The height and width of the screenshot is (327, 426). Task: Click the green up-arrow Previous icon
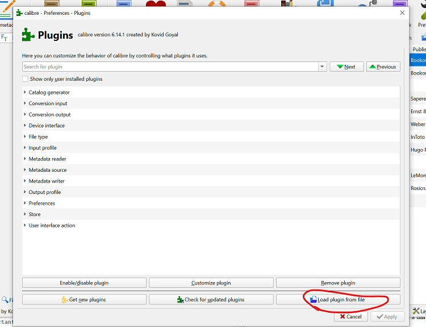click(373, 67)
